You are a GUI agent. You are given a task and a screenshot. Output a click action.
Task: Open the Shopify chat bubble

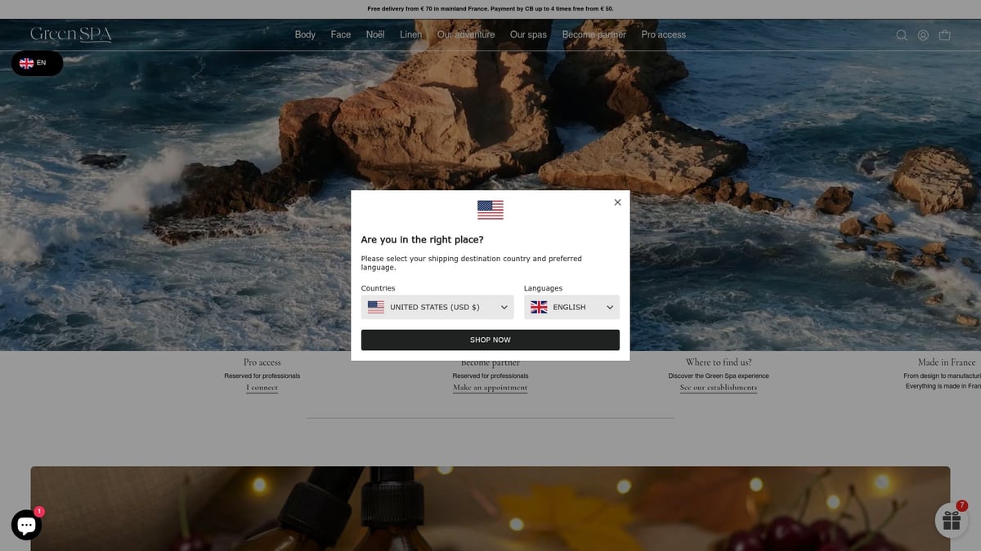pyautogui.click(x=26, y=525)
